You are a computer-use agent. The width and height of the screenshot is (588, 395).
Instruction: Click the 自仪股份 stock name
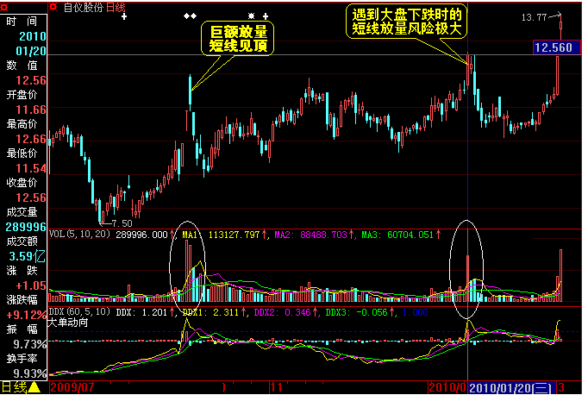pos(84,7)
